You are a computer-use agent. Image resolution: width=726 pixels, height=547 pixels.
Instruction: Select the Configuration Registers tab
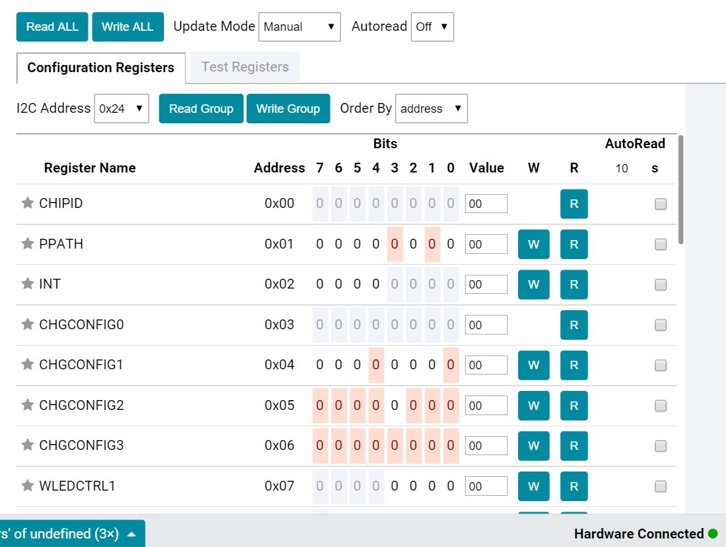101,68
